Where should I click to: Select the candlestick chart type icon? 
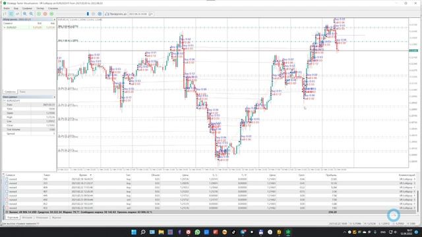11,14
